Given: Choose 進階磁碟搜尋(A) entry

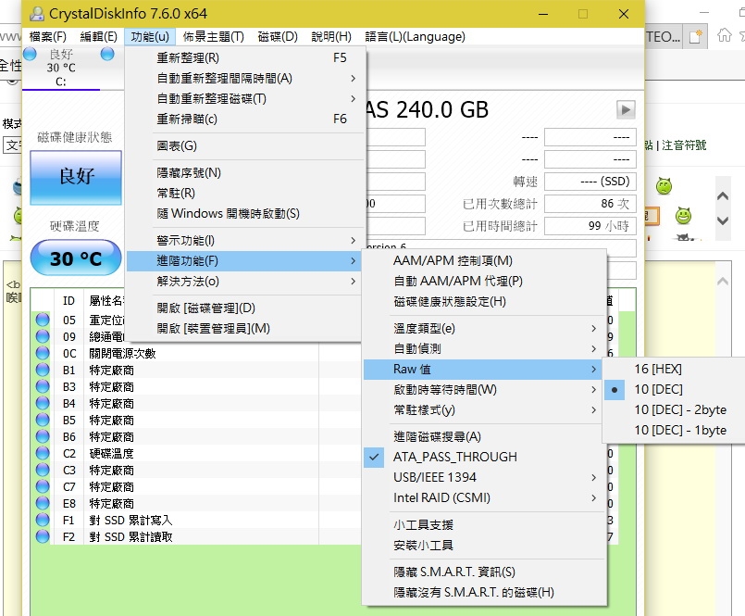Looking at the screenshot, I should coord(485,436).
